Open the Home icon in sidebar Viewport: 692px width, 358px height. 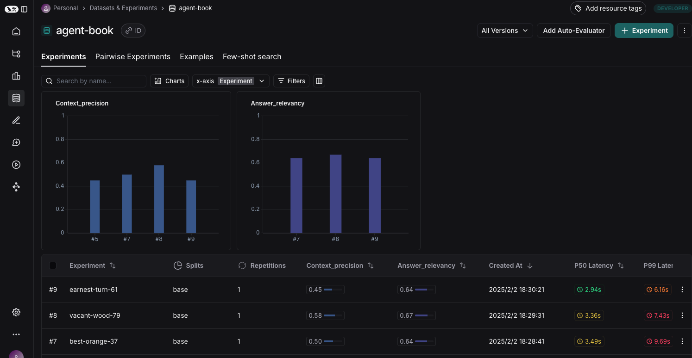[16, 31]
